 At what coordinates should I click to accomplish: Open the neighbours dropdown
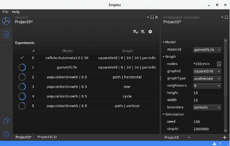tap(207, 86)
